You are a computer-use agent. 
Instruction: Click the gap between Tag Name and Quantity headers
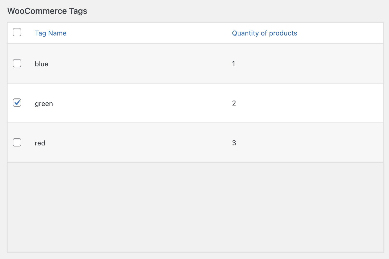(x=149, y=33)
